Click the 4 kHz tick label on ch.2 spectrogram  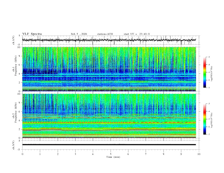tap(20, 120)
